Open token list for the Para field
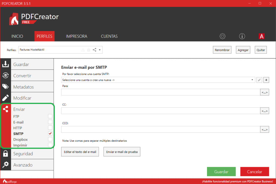Viewport: 276px width, 184px height. (x=264, y=92)
